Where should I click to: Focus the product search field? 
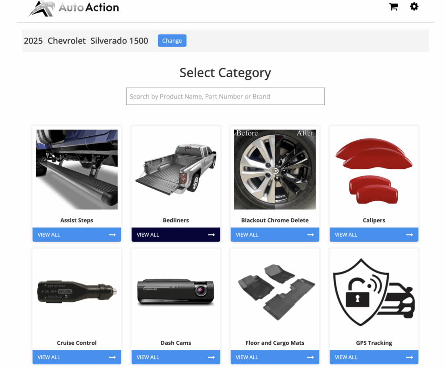(225, 96)
